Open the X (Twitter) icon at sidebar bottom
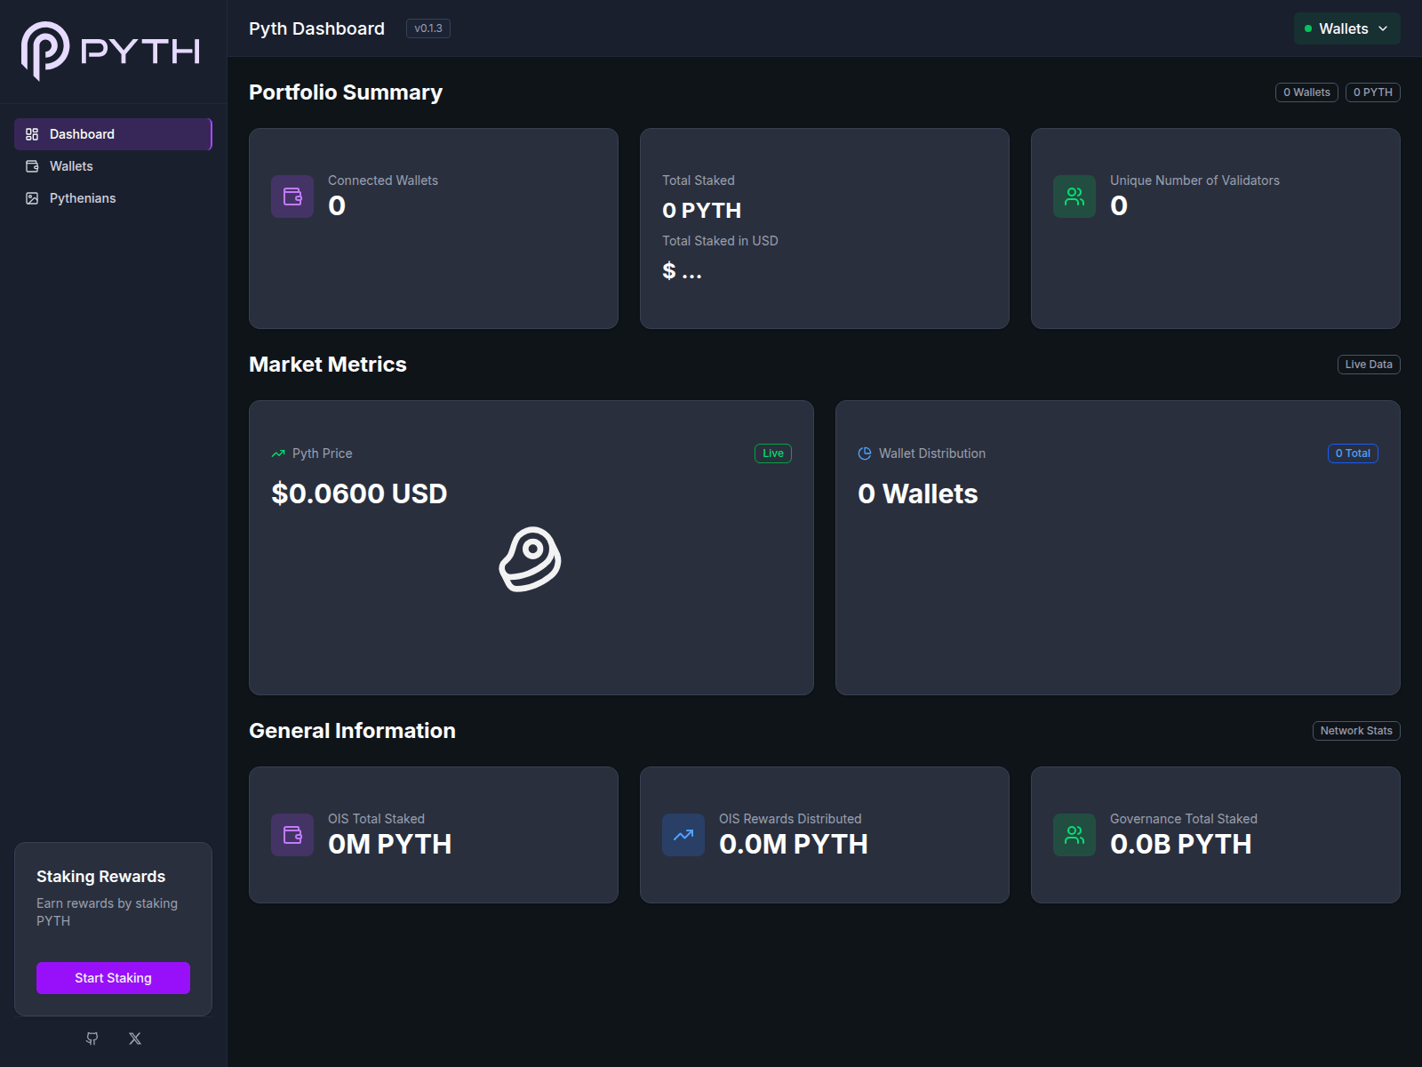Image resolution: width=1422 pixels, height=1067 pixels. pyautogui.click(x=135, y=1039)
